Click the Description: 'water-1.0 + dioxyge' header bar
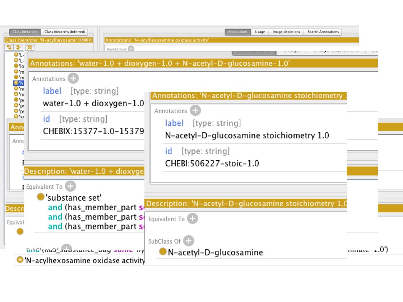Image resolution: width=403 pixels, height=302 pixels. click(84, 171)
